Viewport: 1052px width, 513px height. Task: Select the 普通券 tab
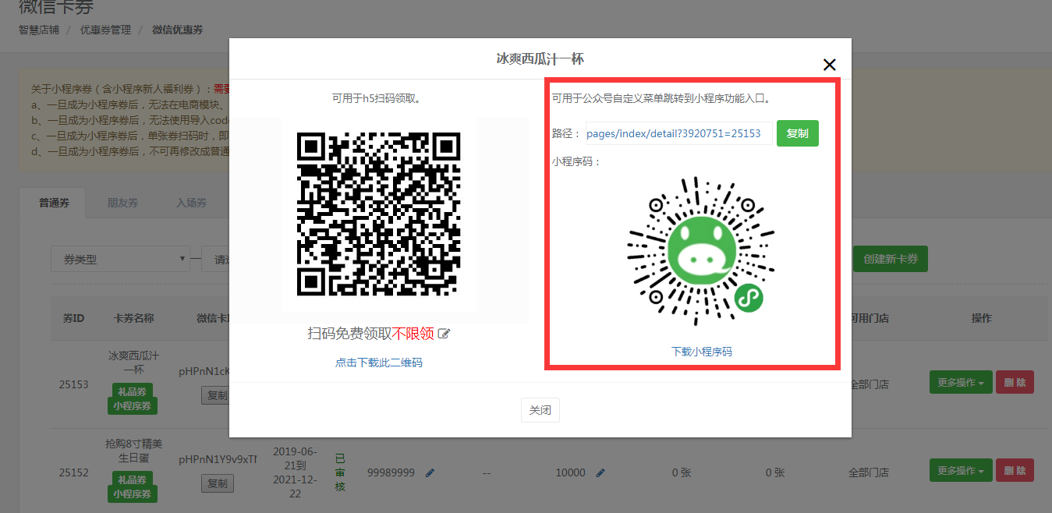pyautogui.click(x=54, y=203)
